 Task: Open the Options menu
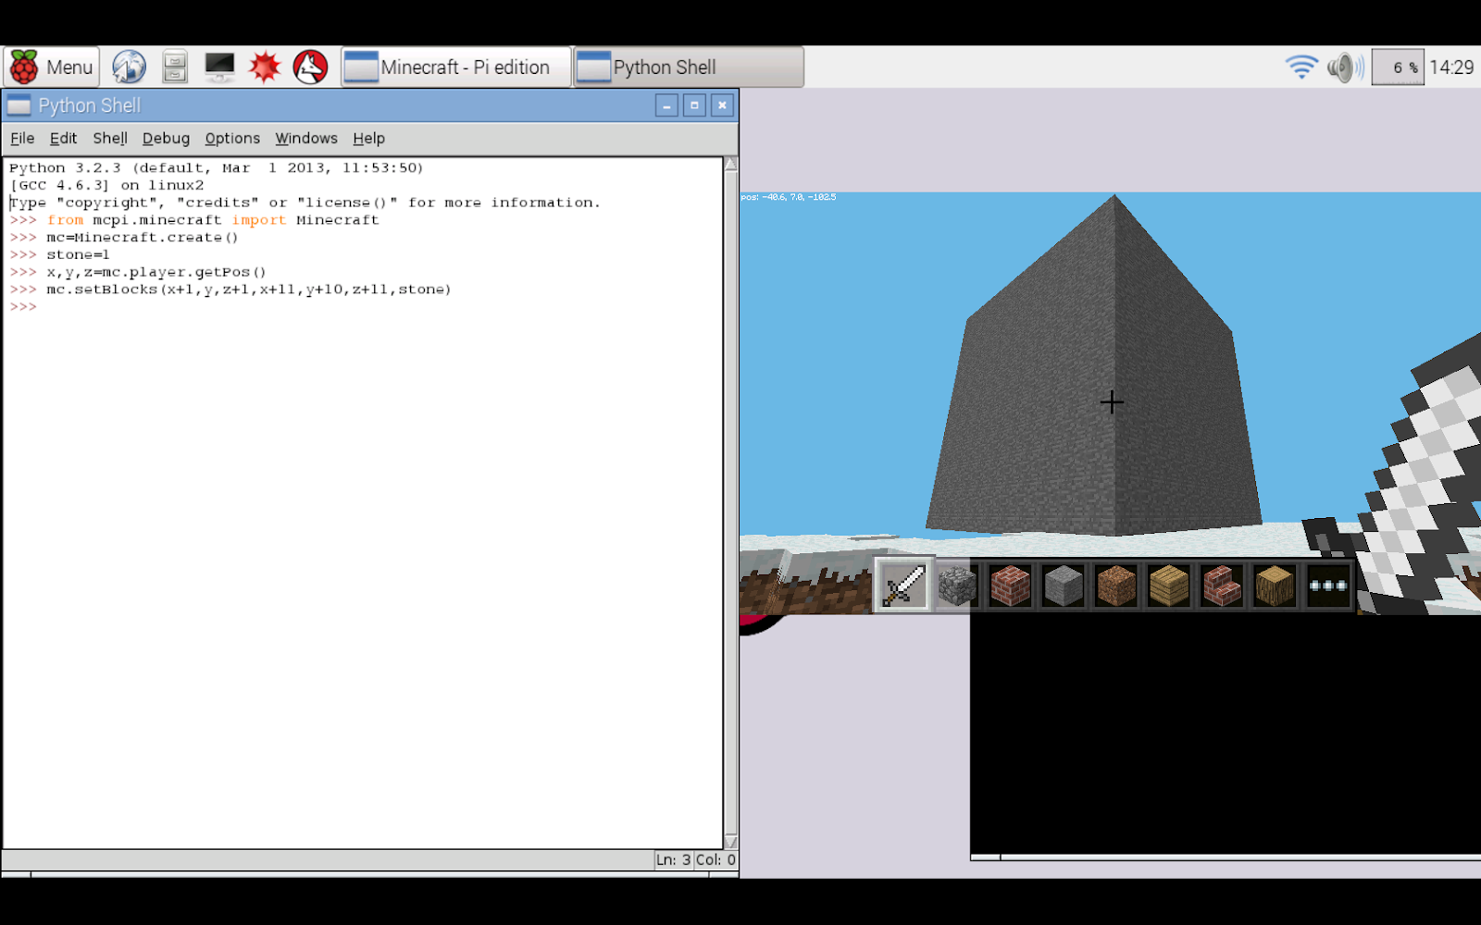[x=232, y=138]
